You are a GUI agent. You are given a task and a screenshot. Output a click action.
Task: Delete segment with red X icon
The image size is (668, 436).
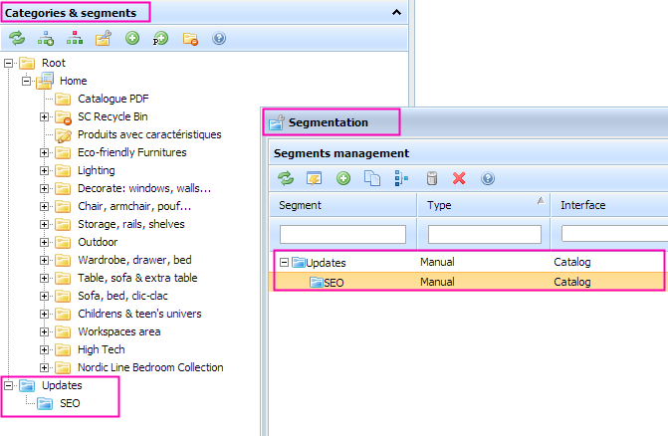(459, 178)
